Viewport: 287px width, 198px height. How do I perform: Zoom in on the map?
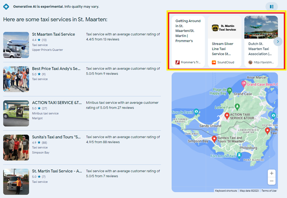click(271, 173)
